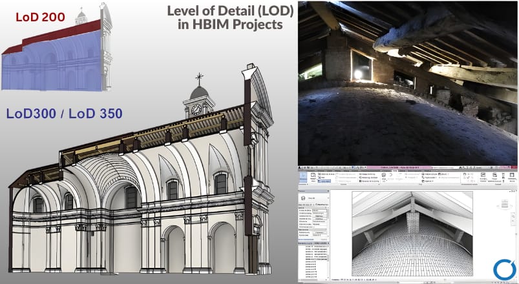This screenshot has width=519, height=284.
Task: Open the Revit application menu button
Action: coord(299,168)
